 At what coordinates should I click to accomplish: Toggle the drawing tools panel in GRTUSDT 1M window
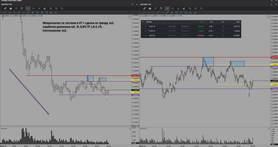coord(167,8)
